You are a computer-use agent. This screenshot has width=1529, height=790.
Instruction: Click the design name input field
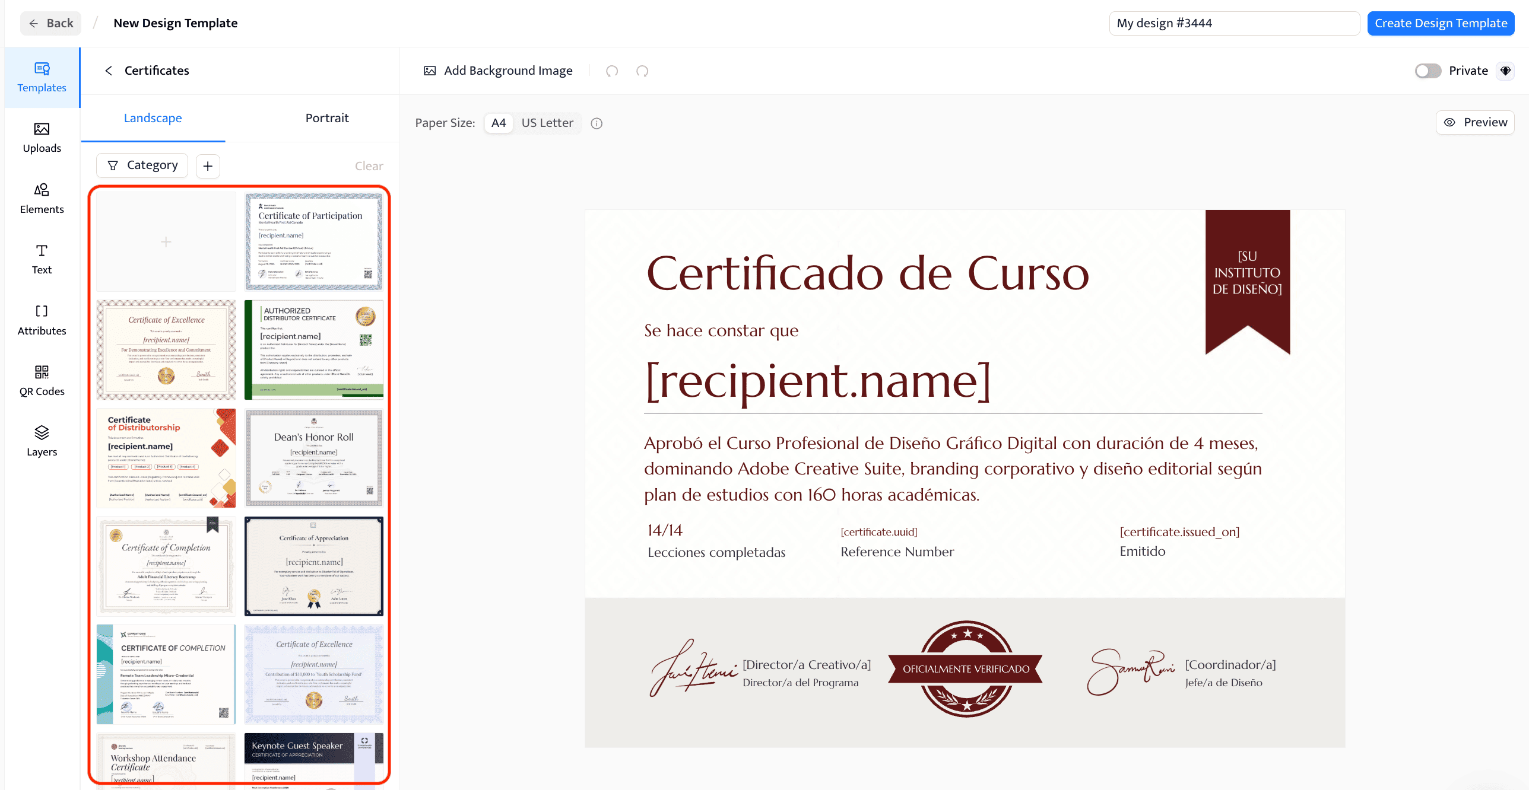point(1235,23)
